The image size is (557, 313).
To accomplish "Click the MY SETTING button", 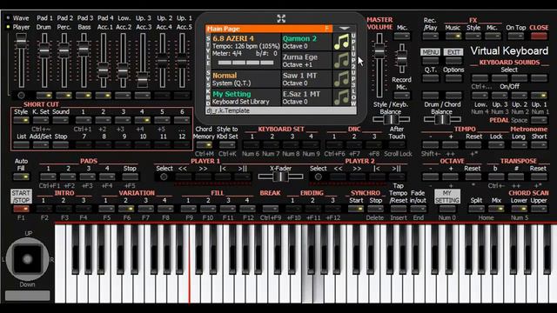I will 447,196.
